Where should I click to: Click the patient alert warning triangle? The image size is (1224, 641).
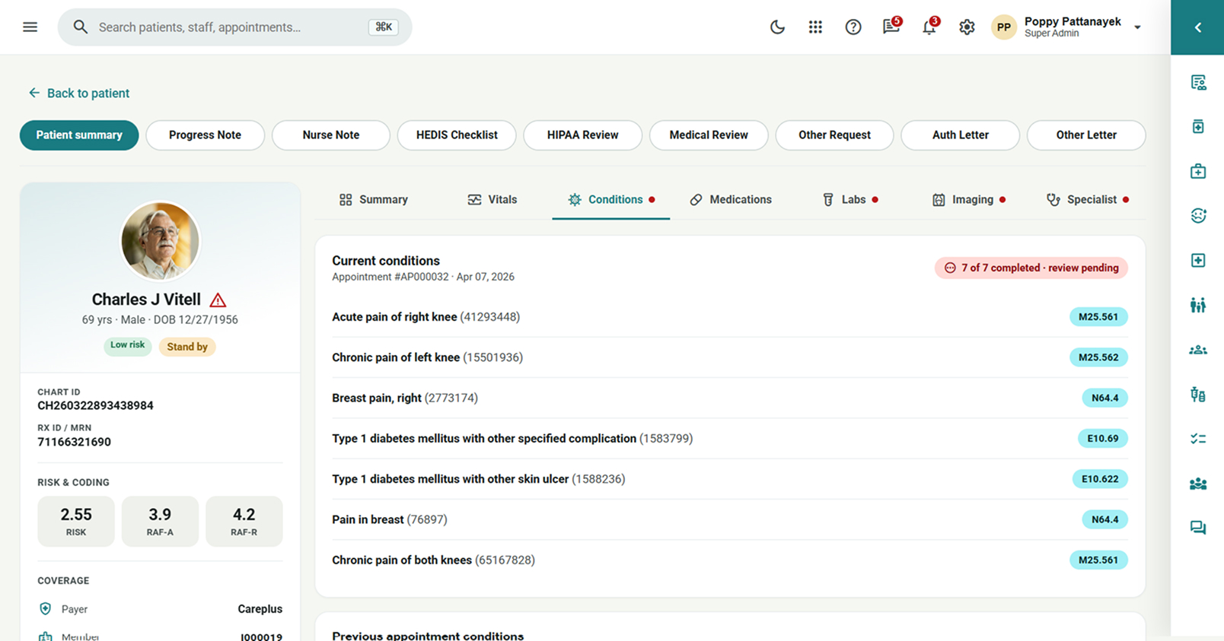tap(218, 300)
